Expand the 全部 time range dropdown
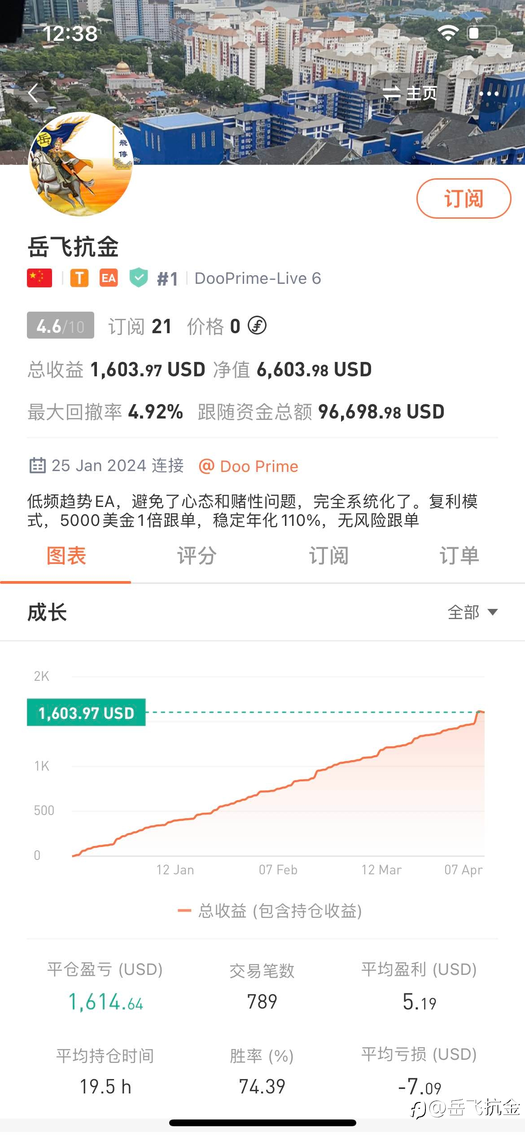Viewport: 525px width, 1137px height. click(x=472, y=612)
